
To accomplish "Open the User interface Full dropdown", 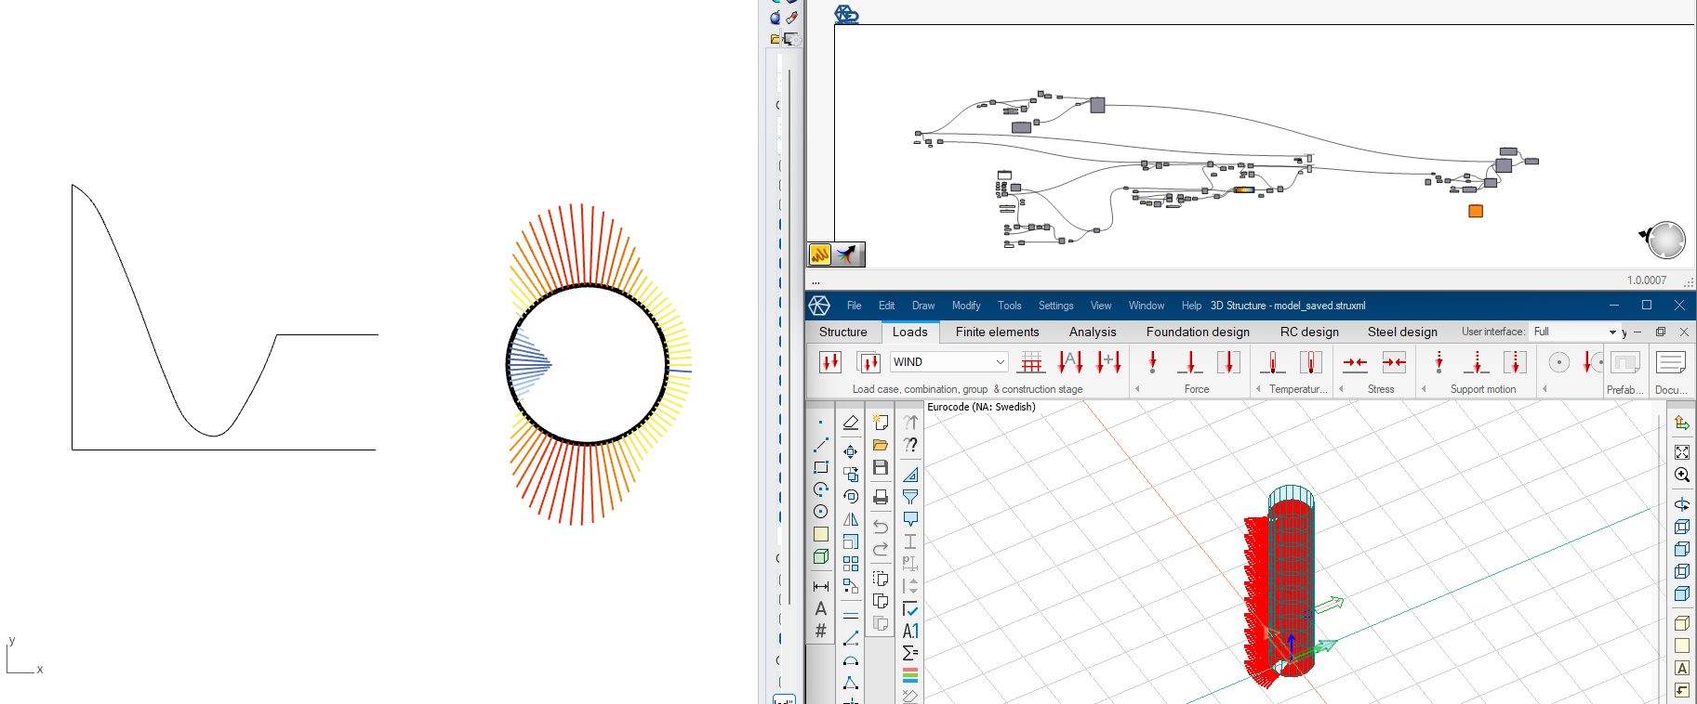I will click(1612, 332).
